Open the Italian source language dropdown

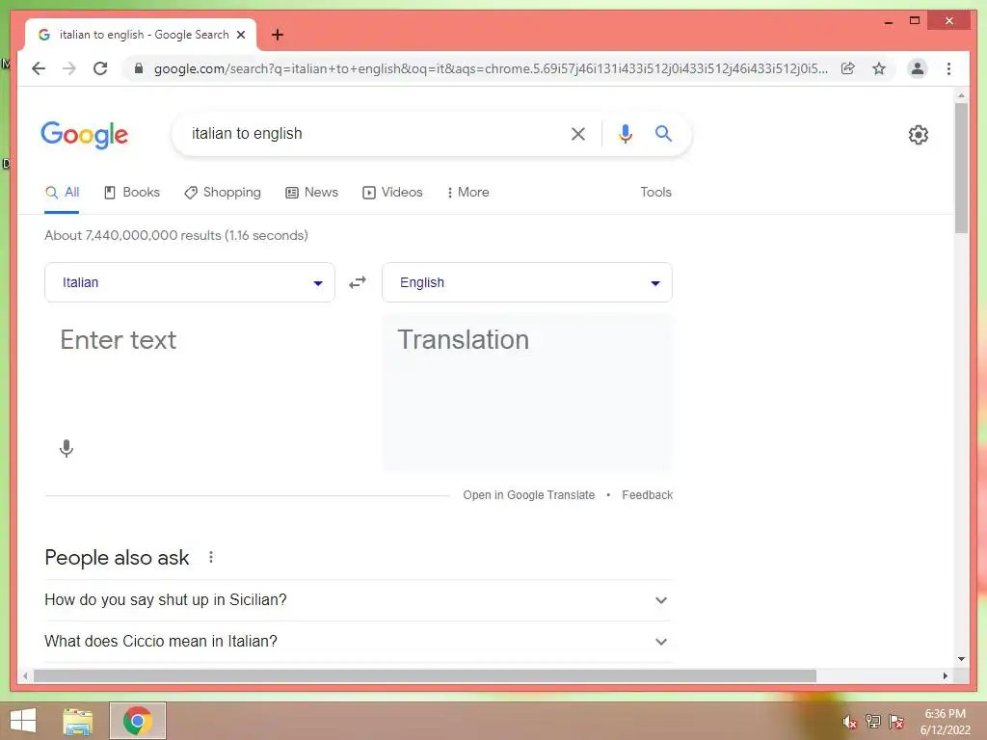(190, 282)
